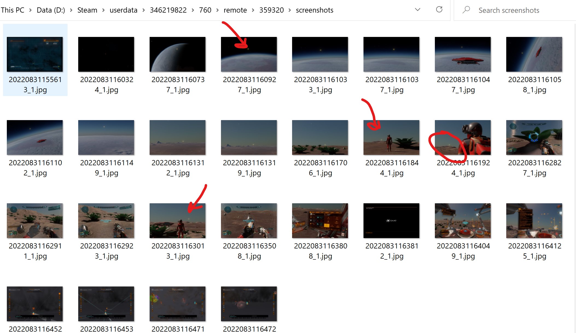Image resolution: width=576 pixels, height=333 pixels.
Task: Navigate to 359320 breadcrumb folder
Action: tap(272, 10)
